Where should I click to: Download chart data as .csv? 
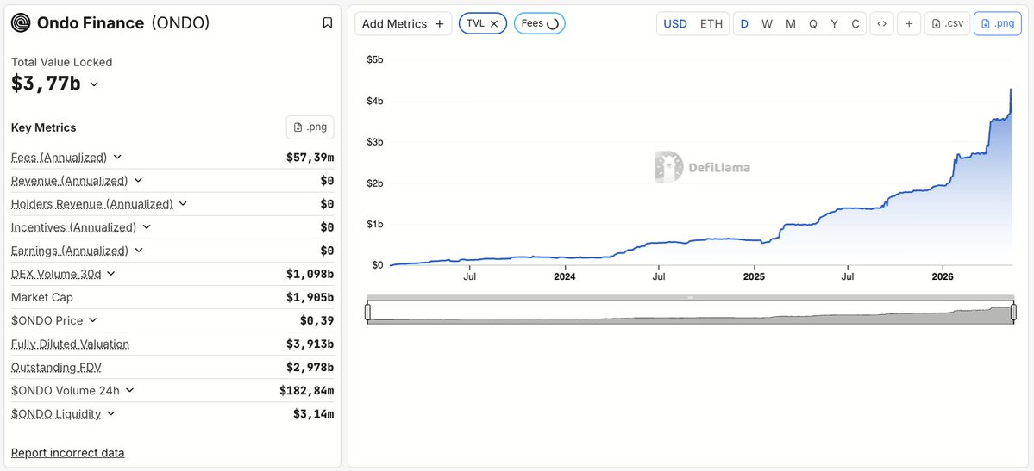[x=946, y=24]
